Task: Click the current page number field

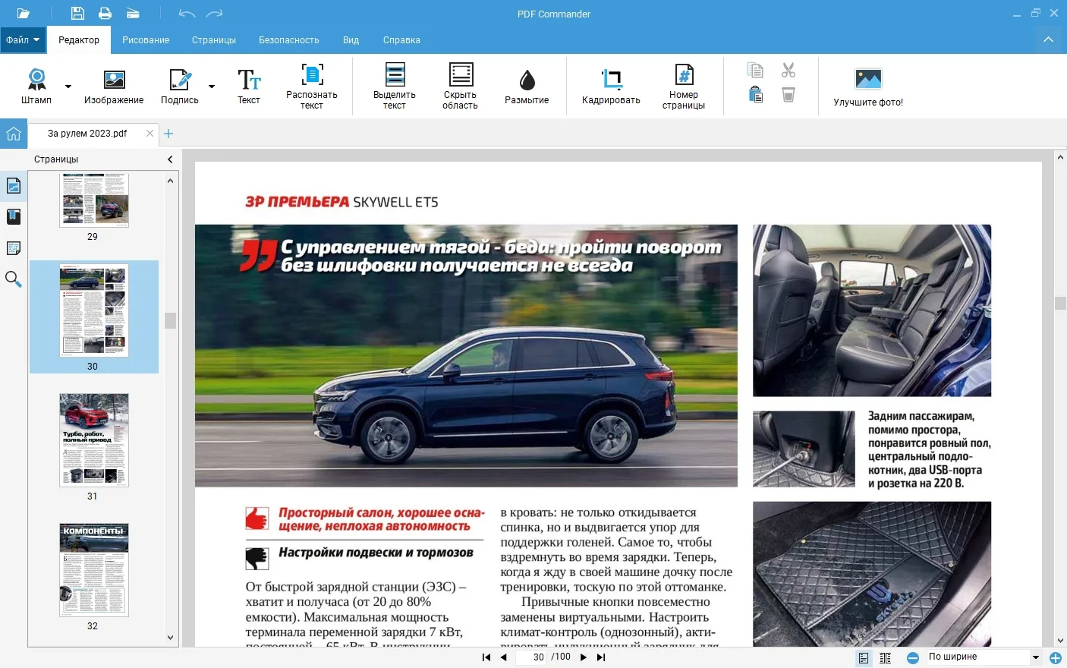Action: tap(533, 657)
